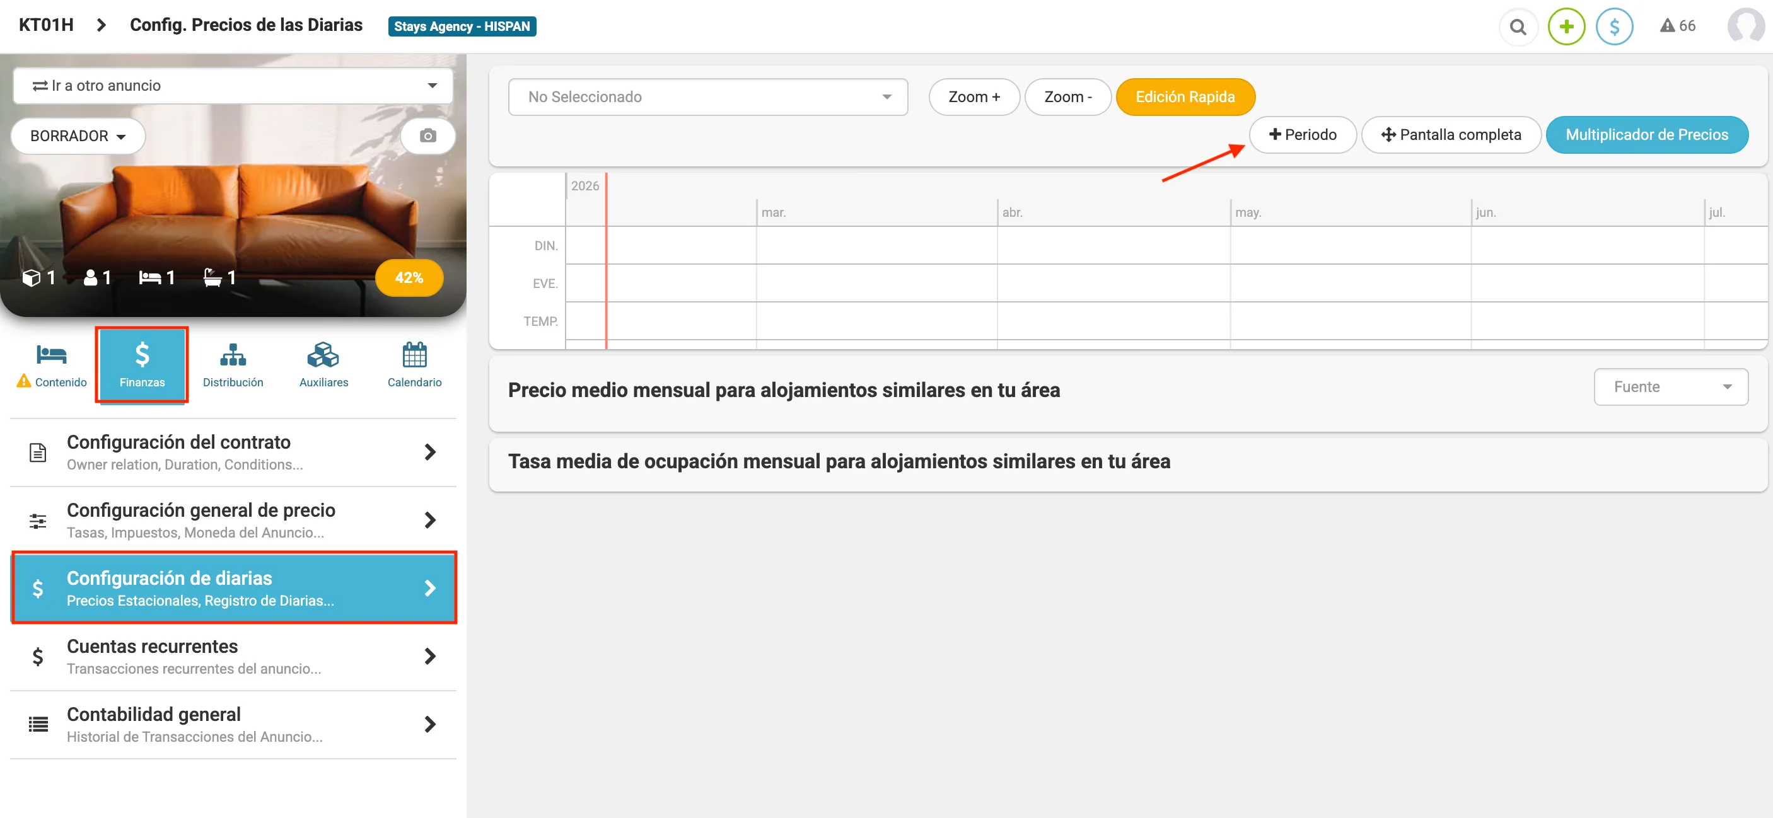
Task: Switch to the Calendario tab
Action: click(x=414, y=365)
